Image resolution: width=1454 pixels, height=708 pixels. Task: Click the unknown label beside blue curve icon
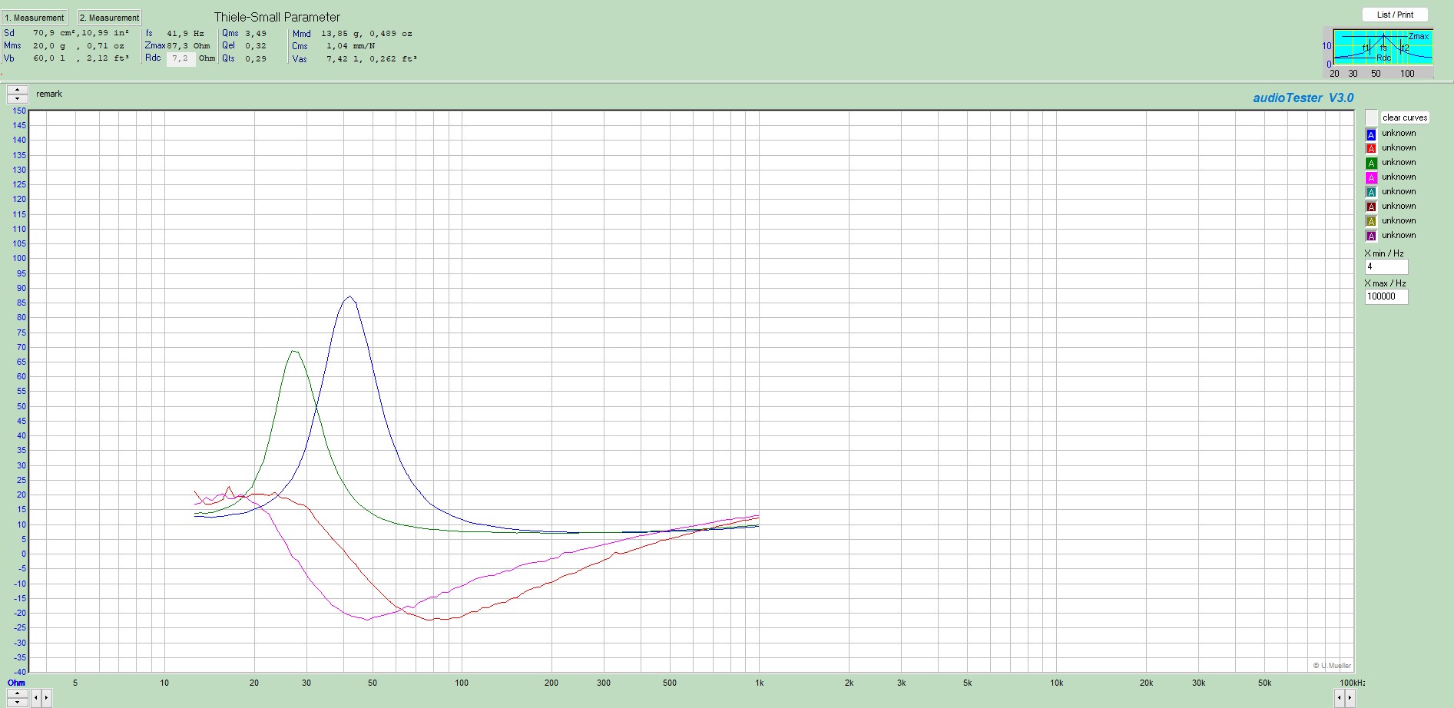coord(1399,133)
